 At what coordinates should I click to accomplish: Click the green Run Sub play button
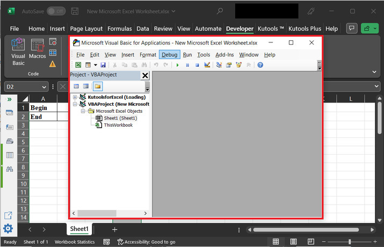click(x=178, y=65)
